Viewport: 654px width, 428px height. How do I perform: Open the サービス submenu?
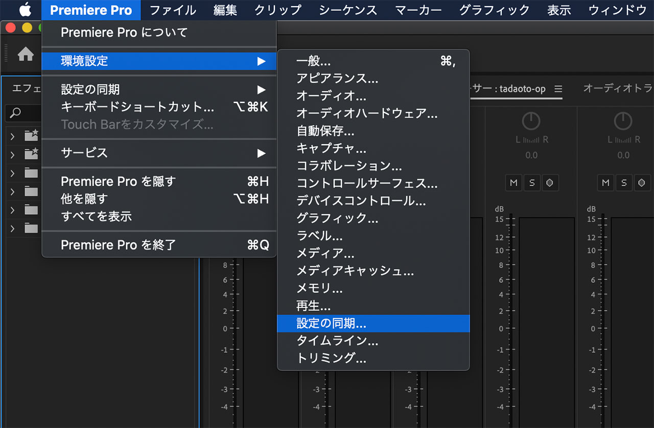tap(159, 153)
